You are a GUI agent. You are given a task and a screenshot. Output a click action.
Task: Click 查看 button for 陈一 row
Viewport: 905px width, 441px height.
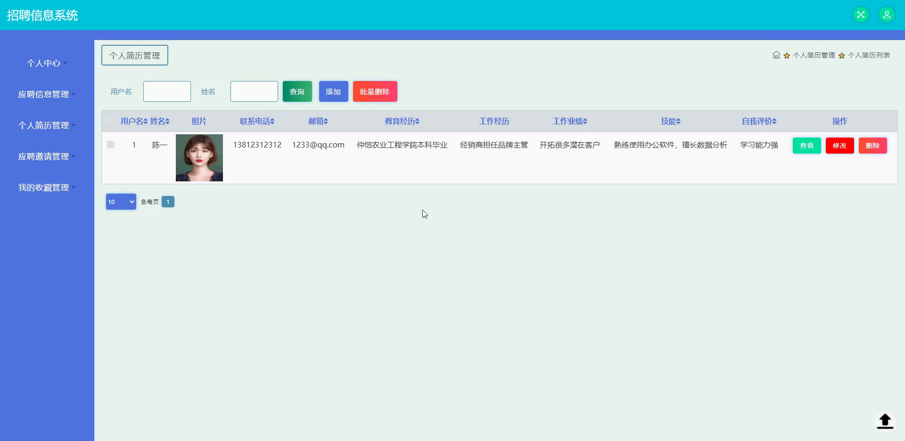coord(807,146)
